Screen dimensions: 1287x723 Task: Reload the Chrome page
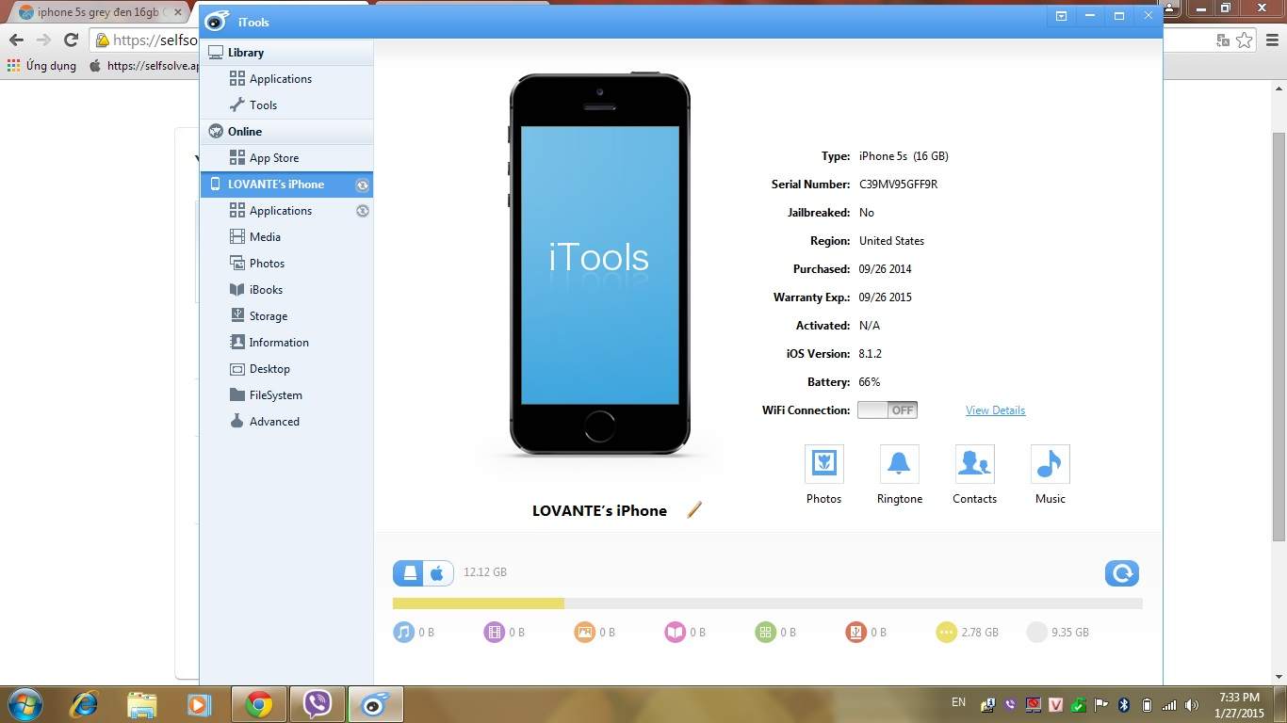tap(71, 40)
